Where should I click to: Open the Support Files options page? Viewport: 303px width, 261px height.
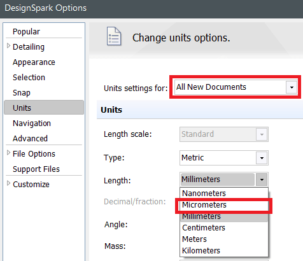point(36,169)
